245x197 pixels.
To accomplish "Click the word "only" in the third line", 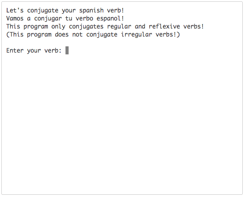I will (58, 26).
